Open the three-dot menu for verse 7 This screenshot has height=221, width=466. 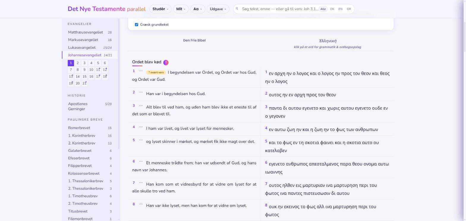141,183
